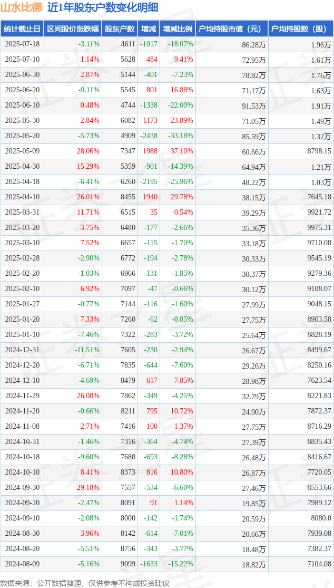Screen dimensions: 334x588
Task: Click the 山水比德 title text
Action: [x=22, y=7]
